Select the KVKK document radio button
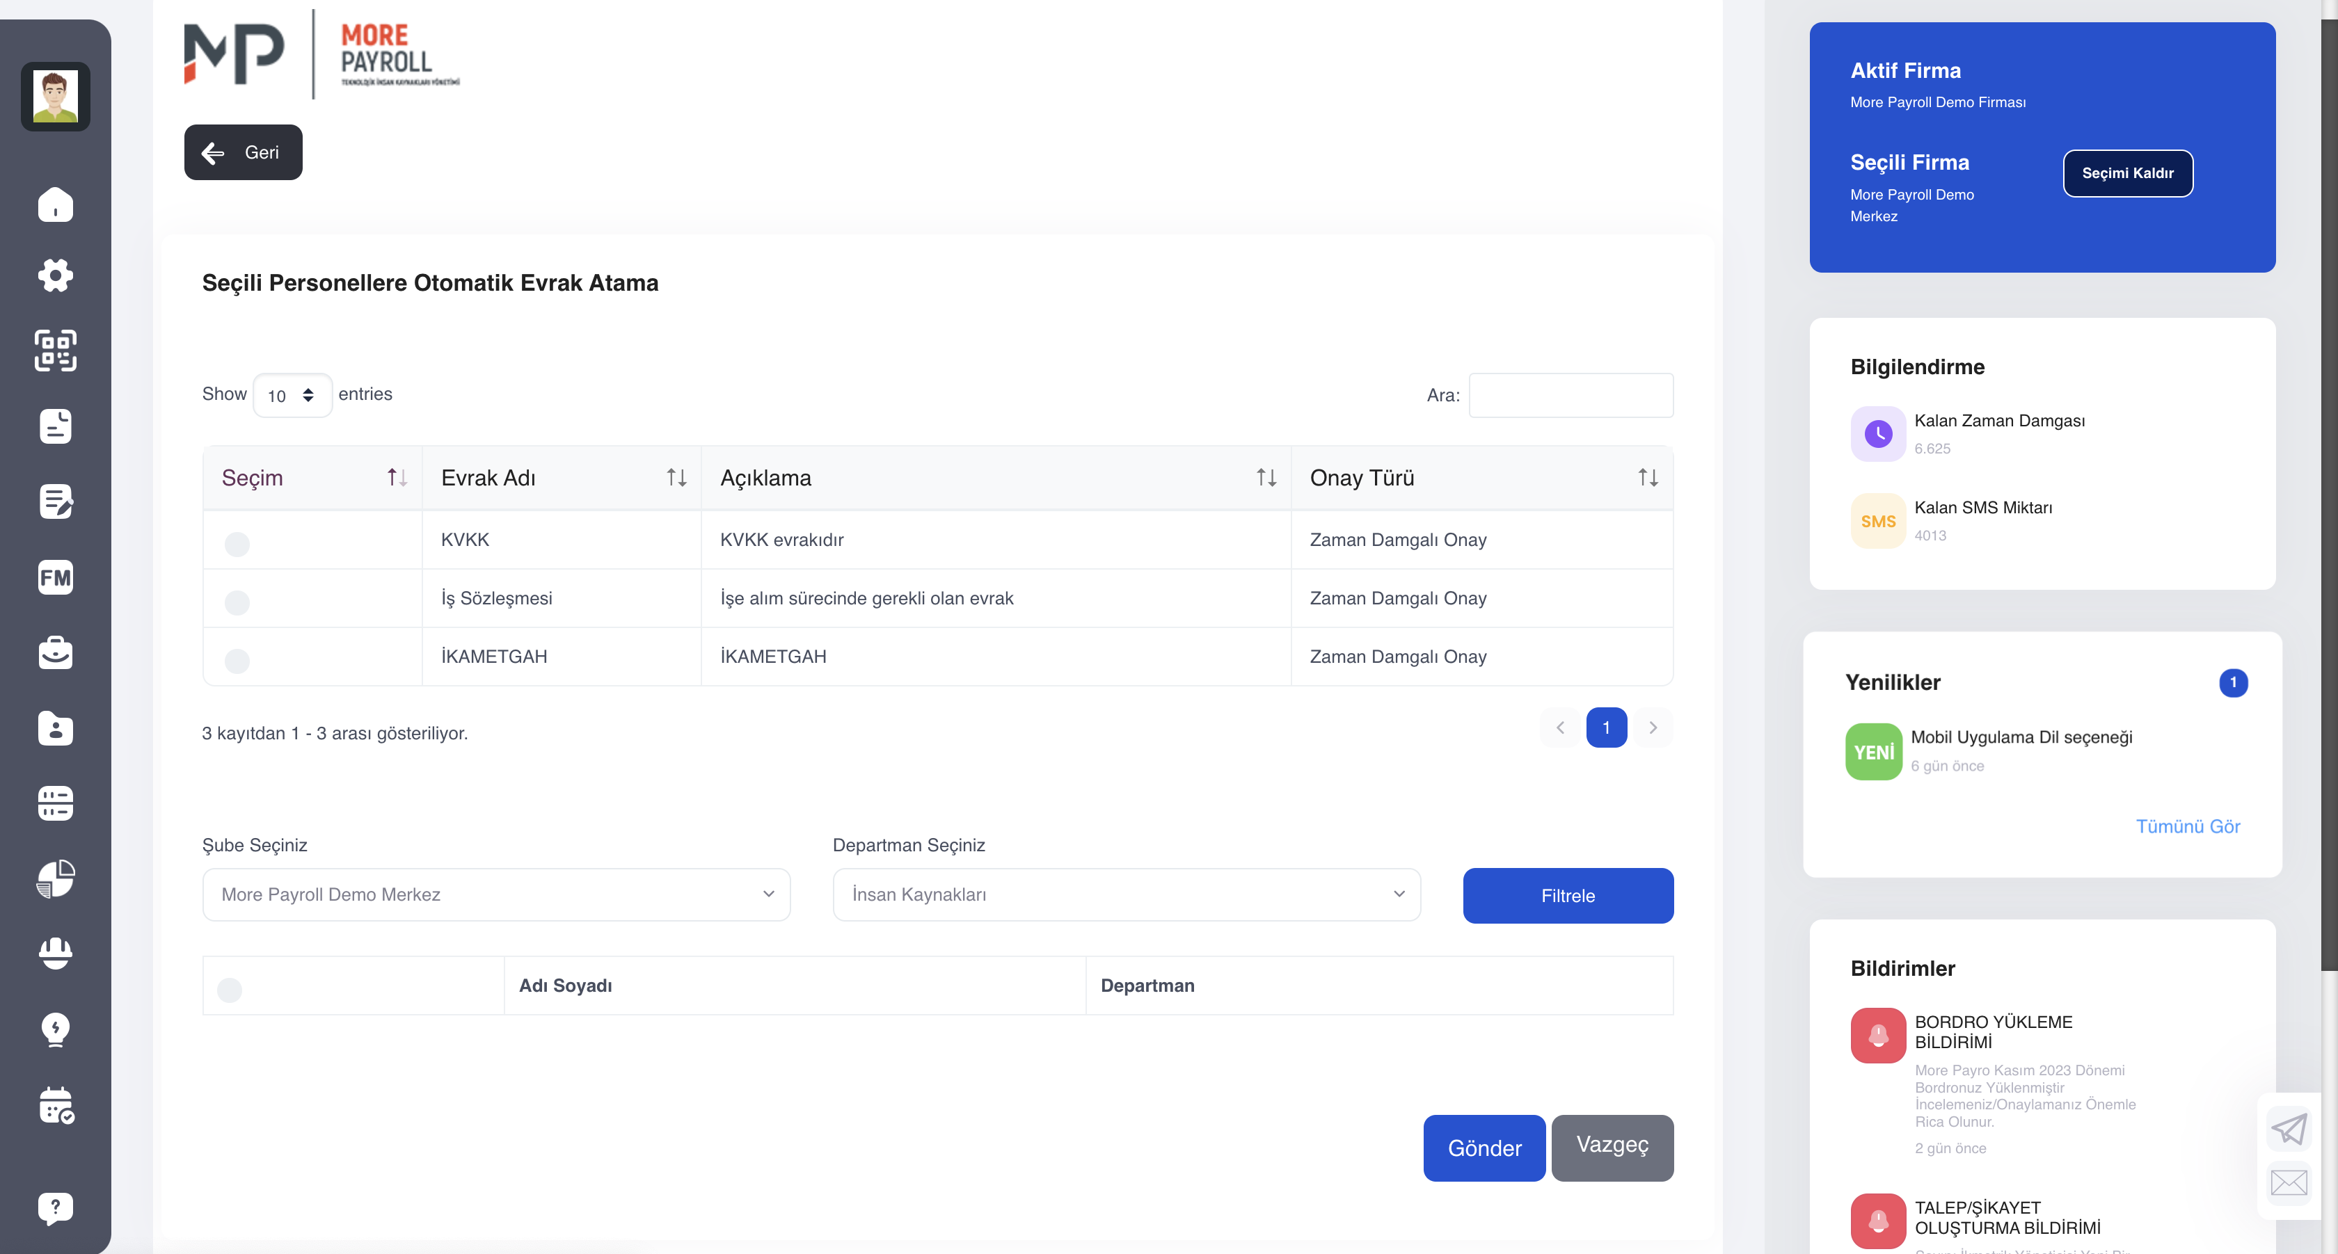Viewport: 2338px width, 1254px height. coord(237,543)
